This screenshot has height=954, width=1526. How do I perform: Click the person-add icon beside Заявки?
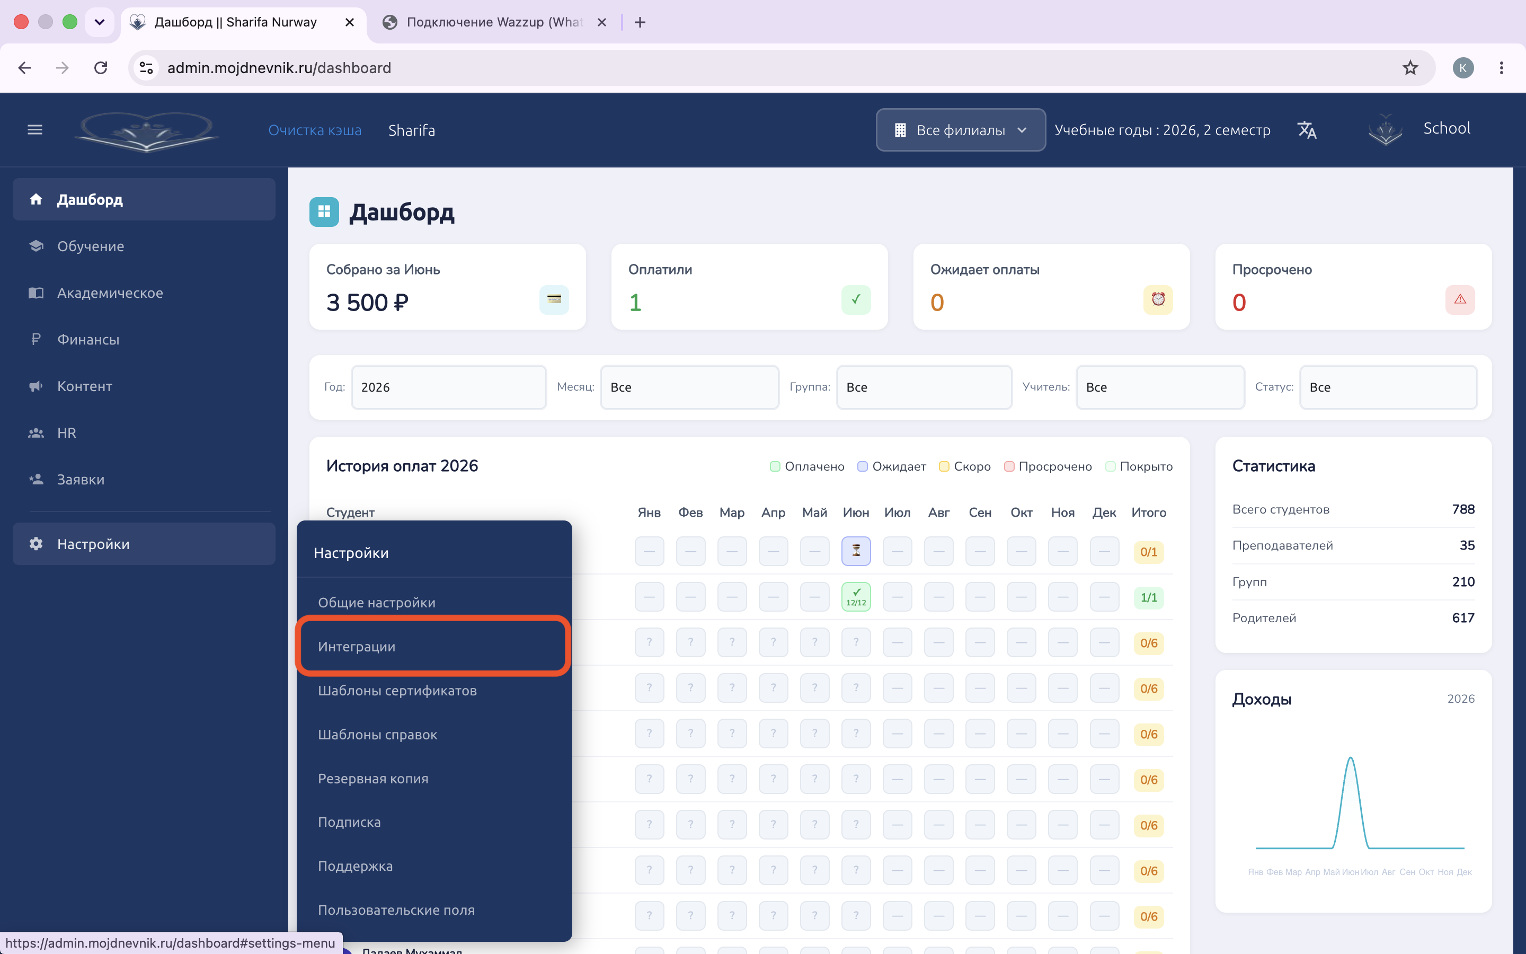[x=36, y=480]
